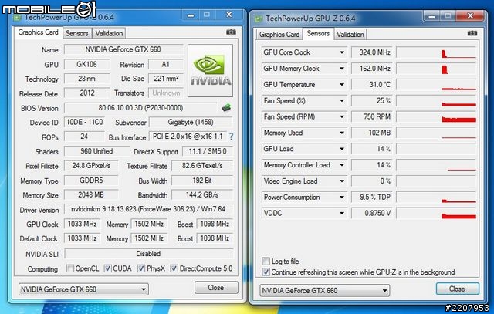Image resolution: width=494 pixels, height=314 pixels.
Task: Click the Fan Speed (RPM) history graph
Action: click(x=436, y=116)
